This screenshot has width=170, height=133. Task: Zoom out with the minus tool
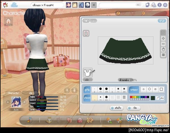tap(163, 44)
